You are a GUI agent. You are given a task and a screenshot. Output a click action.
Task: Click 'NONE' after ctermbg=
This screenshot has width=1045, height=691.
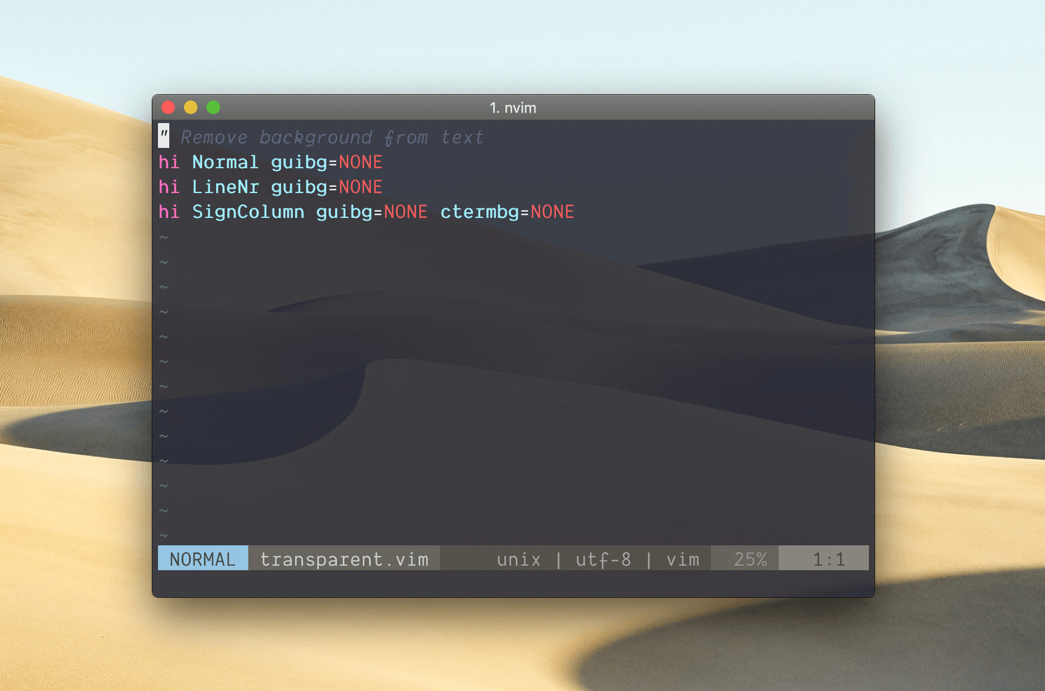[552, 212]
